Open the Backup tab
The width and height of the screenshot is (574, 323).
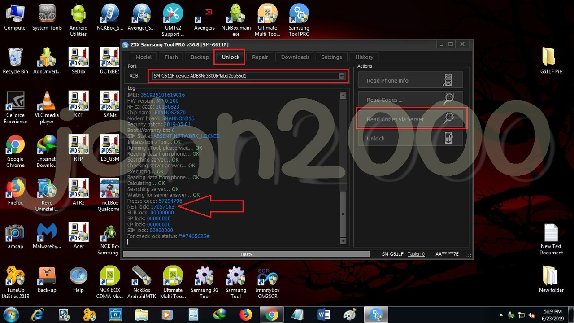200,57
